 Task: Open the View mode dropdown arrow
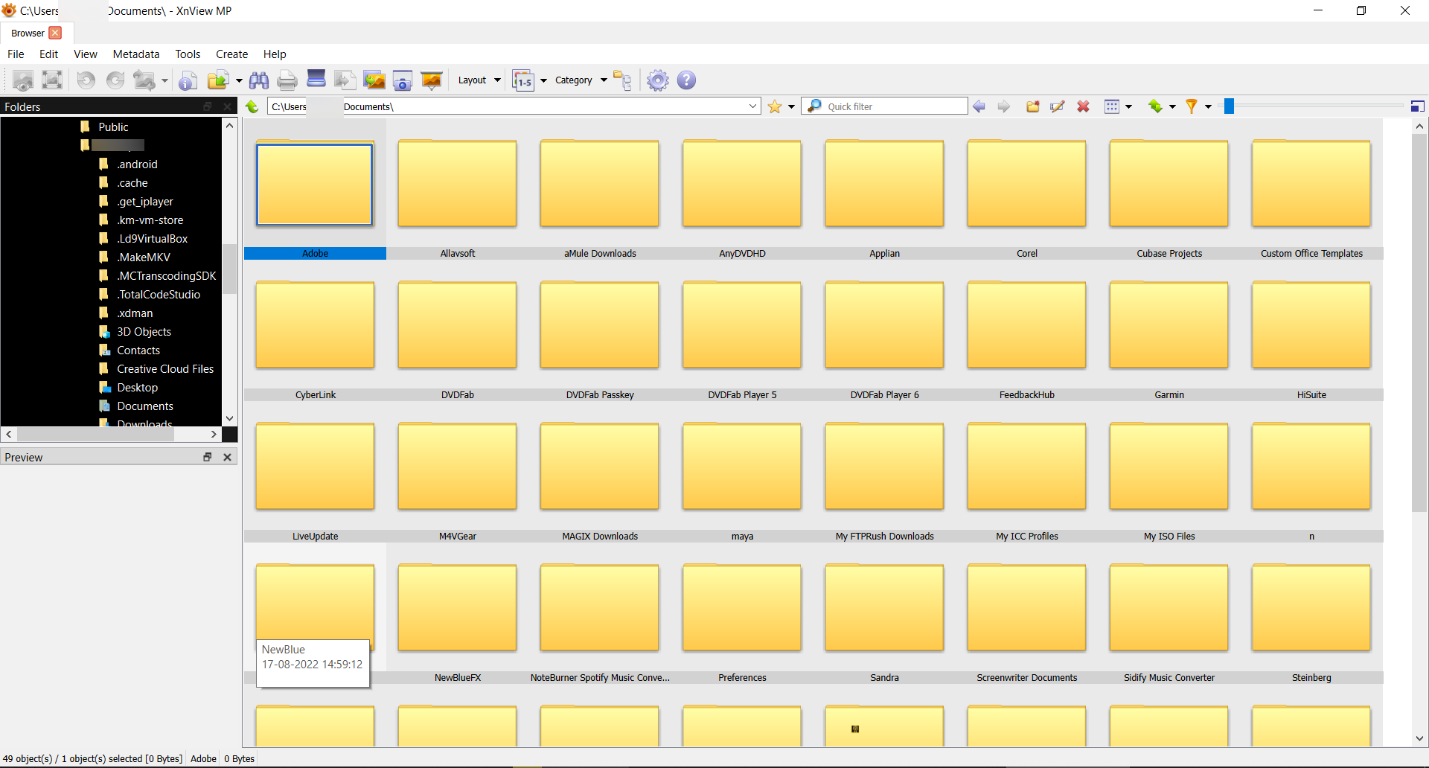click(1129, 106)
